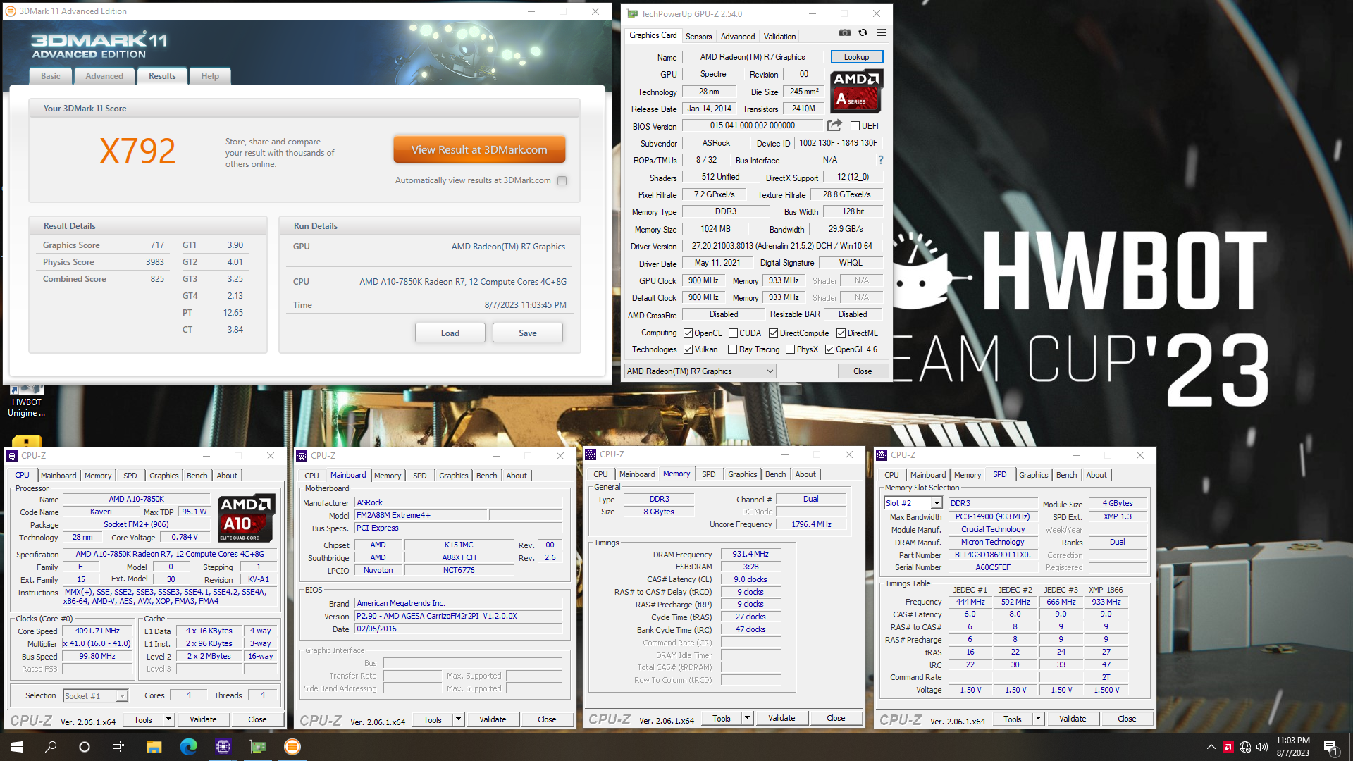Open Task View from taskbar
The height and width of the screenshot is (761, 1353).
coord(118,747)
